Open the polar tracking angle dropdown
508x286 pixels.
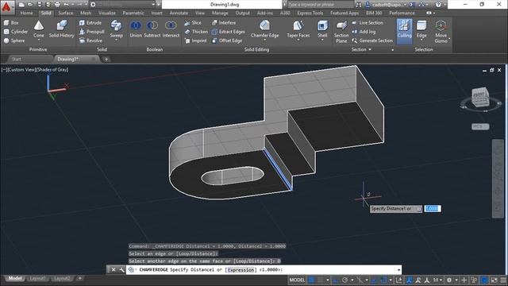(x=352, y=280)
